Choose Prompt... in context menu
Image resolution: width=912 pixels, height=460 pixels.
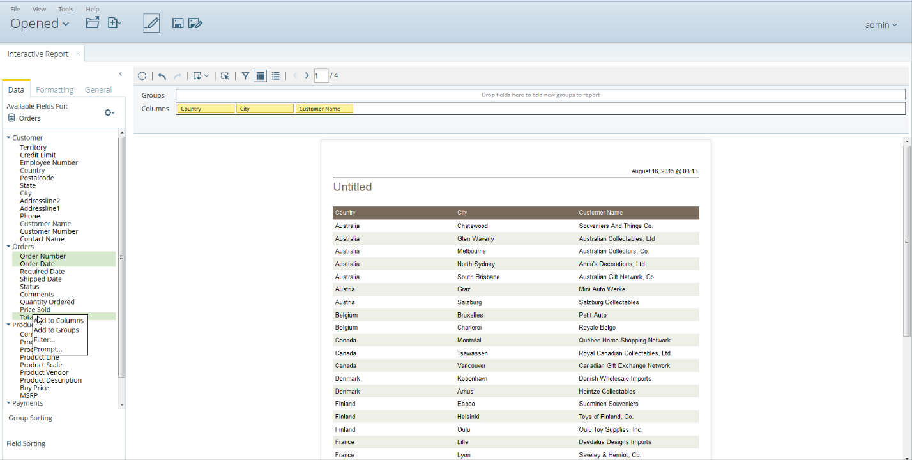pyautogui.click(x=48, y=349)
